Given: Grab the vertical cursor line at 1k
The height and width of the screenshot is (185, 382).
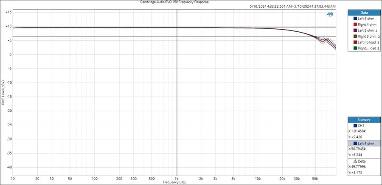Looking at the screenshot, I should tap(177, 106).
